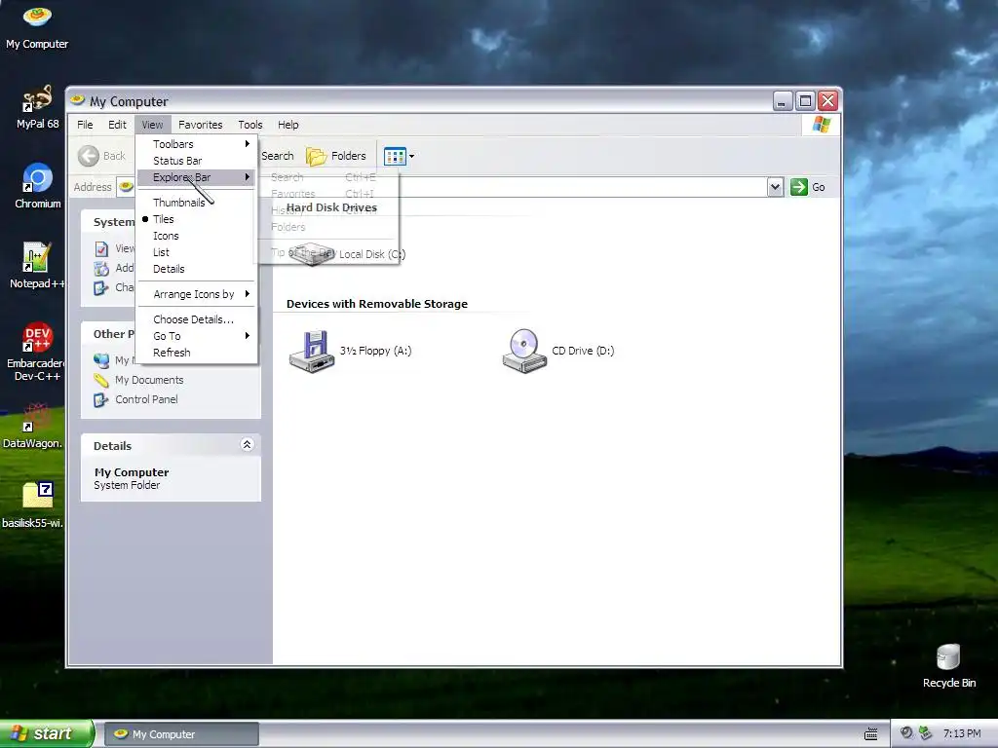The image size is (998, 748).
Task: Click the Windows flag logo in the menu bar
Action: click(821, 125)
